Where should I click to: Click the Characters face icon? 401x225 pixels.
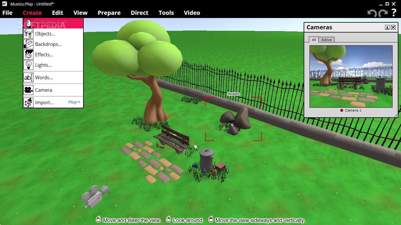coord(28,23)
